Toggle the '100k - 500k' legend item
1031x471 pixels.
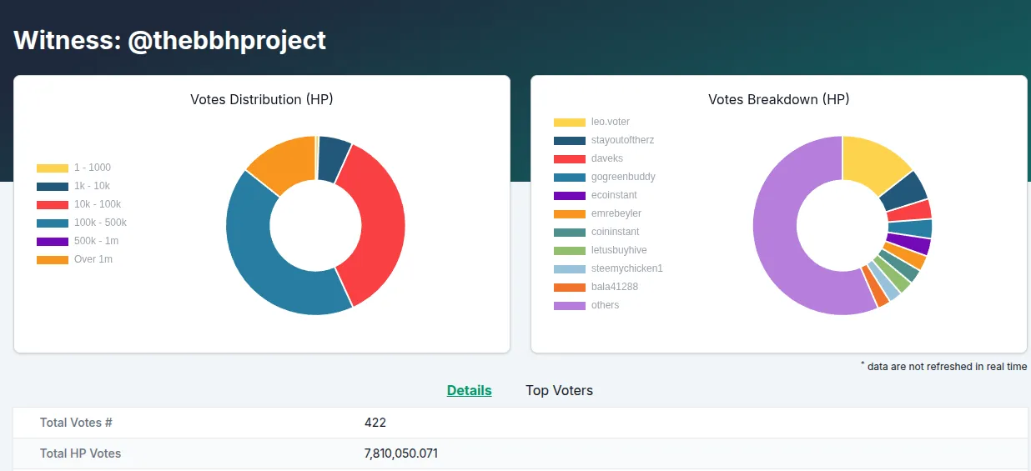pyautogui.click(x=82, y=223)
